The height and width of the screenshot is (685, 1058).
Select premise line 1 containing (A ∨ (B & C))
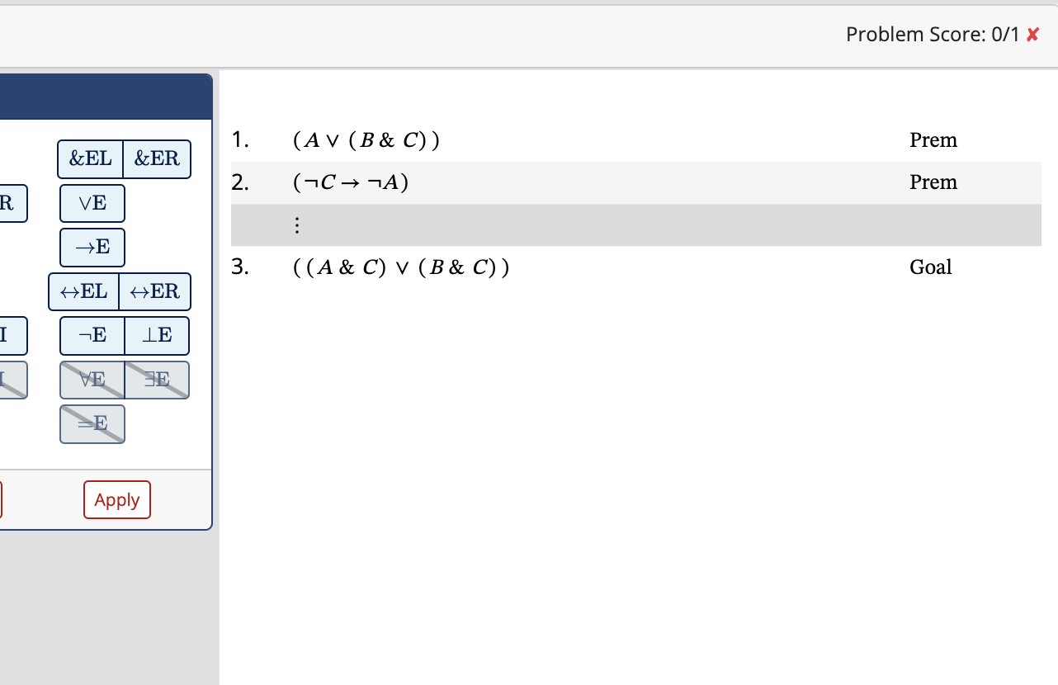366,139
